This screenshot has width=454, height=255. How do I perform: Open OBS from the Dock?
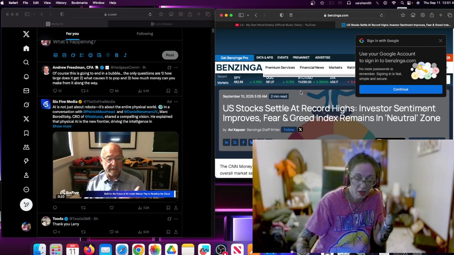pyautogui.click(x=221, y=250)
